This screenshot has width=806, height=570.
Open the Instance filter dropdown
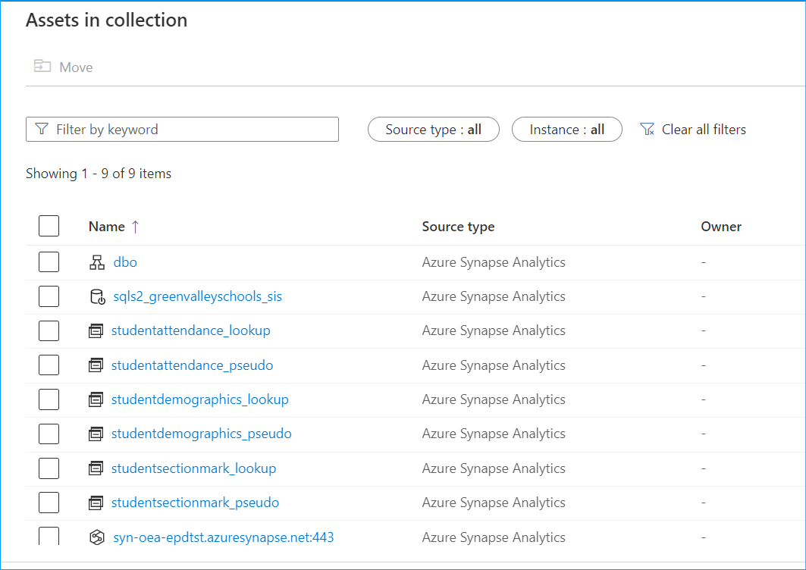pyautogui.click(x=567, y=130)
